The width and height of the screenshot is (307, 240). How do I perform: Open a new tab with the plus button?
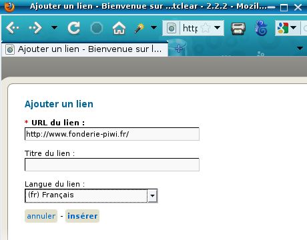179,49
